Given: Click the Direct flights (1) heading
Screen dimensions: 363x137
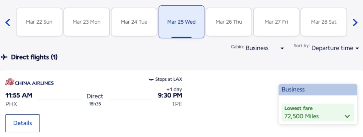Looking at the screenshot, I should (34, 57).
